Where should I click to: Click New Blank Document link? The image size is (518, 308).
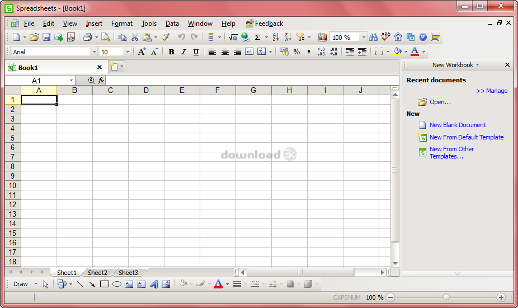[458, 125]
